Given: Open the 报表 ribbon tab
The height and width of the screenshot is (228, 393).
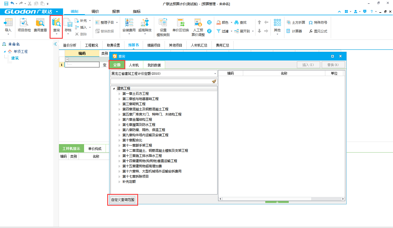Looking at the screenshot, I should click(x=116, y=11).
